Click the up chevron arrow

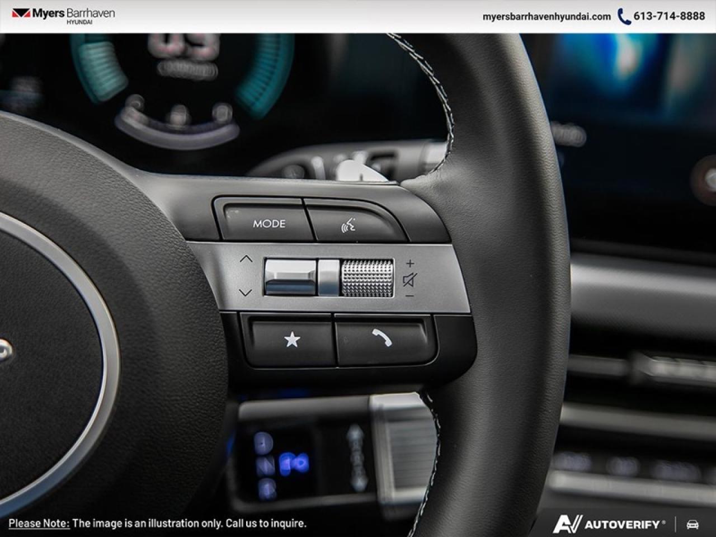coord(246,259)
